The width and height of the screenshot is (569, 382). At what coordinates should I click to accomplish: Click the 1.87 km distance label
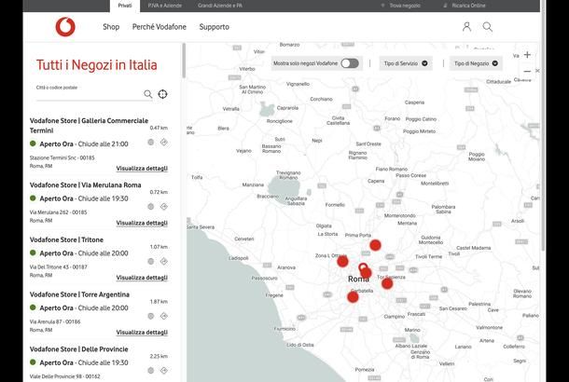pyautogui.click(x=159, y=302)
